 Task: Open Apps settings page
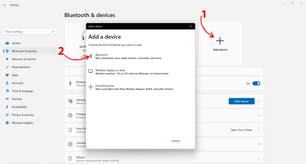click(30, 75)
